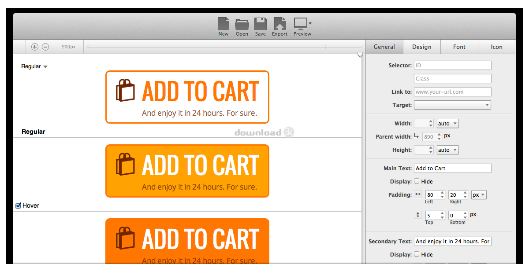This screenshot has width=529, height=264.
Task: Check Hide under Main Text display
Action: coord(417,181)
